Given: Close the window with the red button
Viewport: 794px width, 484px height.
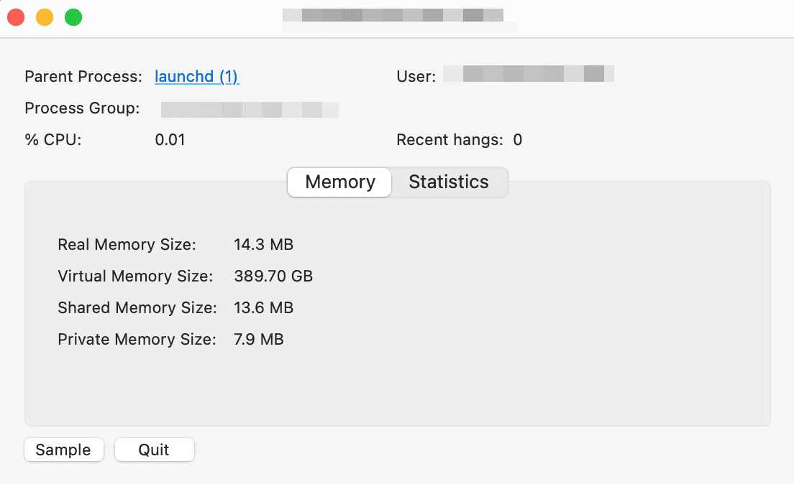Looking at the screenshot, I should [16, 17].
